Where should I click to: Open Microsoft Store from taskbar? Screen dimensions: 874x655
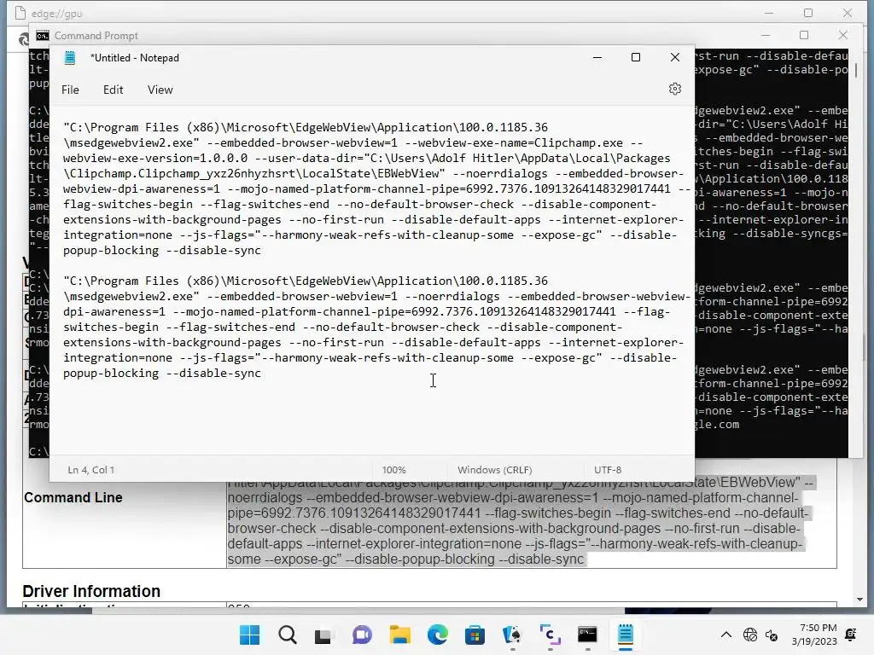pyautogui.click(x=475, y=635)
